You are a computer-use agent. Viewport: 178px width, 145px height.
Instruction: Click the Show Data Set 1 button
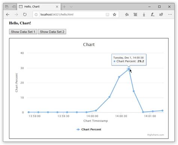tap(23, 32)
